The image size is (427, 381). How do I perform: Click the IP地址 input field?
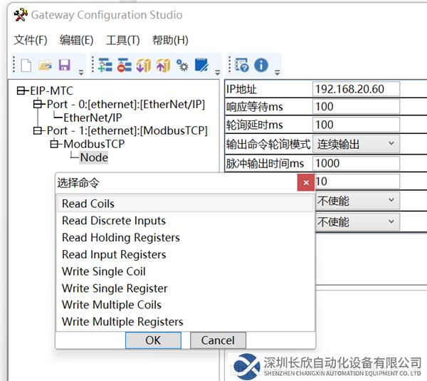pyautogui.click(x=356, y=89)
